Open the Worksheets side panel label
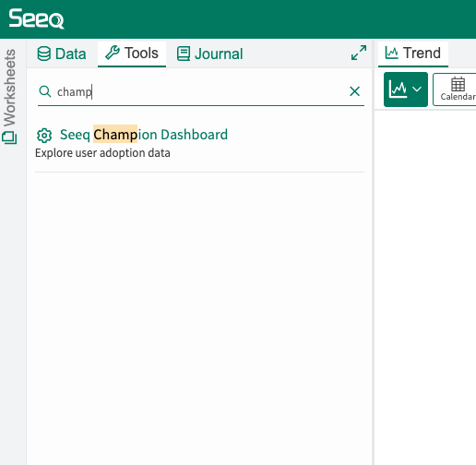Image resolution: width=476 pixels, height=465 pixels. (9, 88)
